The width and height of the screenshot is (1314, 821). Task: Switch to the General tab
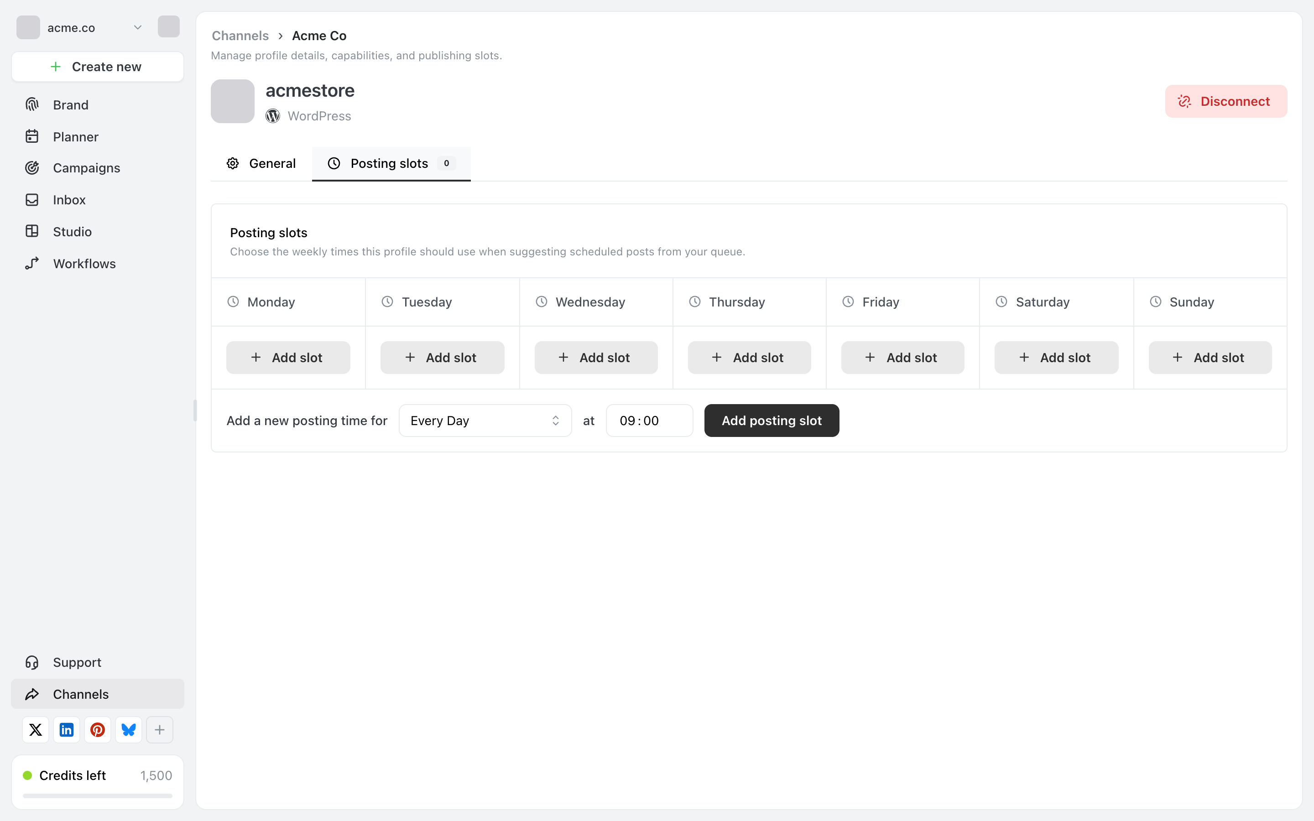pos(261,163)
